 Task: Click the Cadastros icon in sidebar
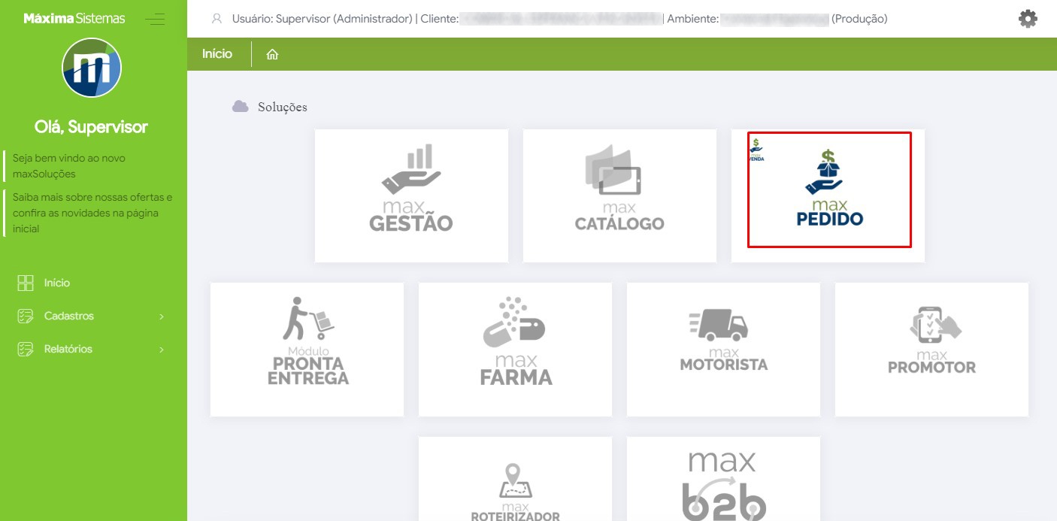tap(26, 316)
